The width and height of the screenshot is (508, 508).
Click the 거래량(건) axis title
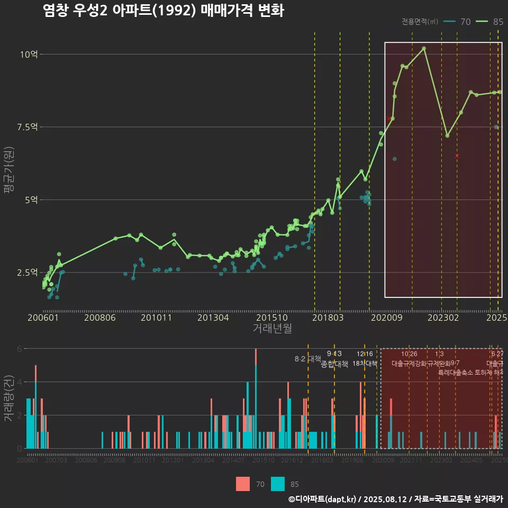[x=9, y=398]
